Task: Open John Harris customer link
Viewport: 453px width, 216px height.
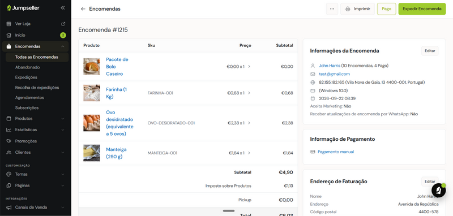Action: click(330, 66)
